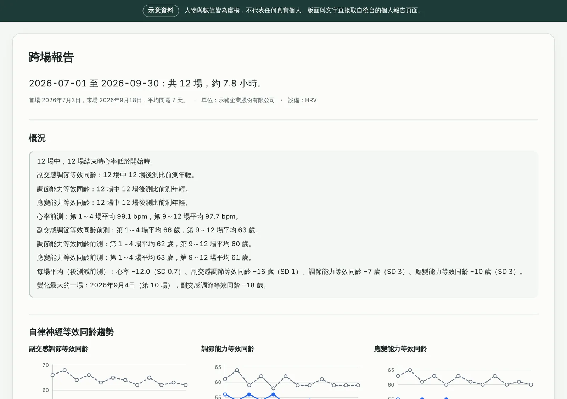Viewport: 567px width, 399px height.
Task: Click the 65 axis label in 應變能力 chart
Action: click(x=391, y=370)
